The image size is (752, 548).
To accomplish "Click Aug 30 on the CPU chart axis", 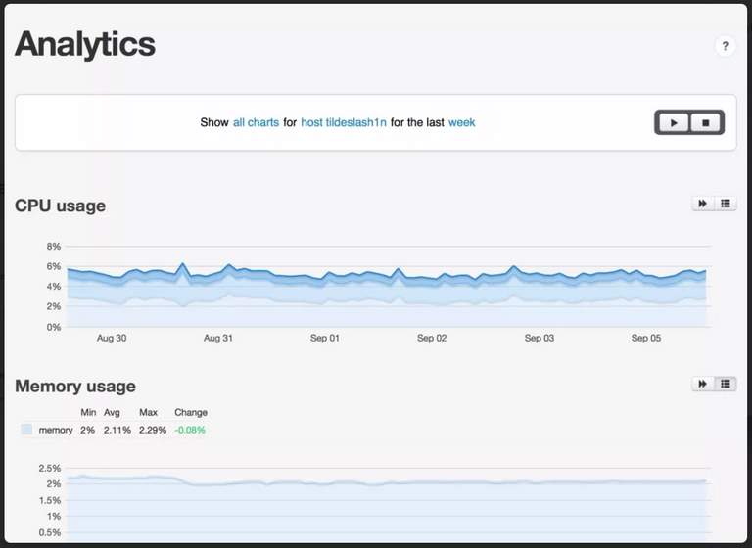I will pyautogui.click(x=112, y=338).
